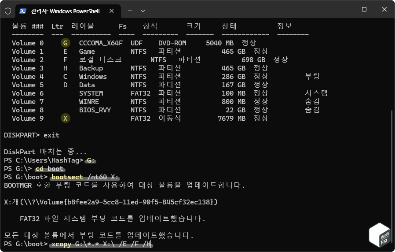Image resolution: width=395 pixels, height=252 pixels.
Task: Click the 'DiskPart 마치는 중...' line
Action: click(45, 152)
